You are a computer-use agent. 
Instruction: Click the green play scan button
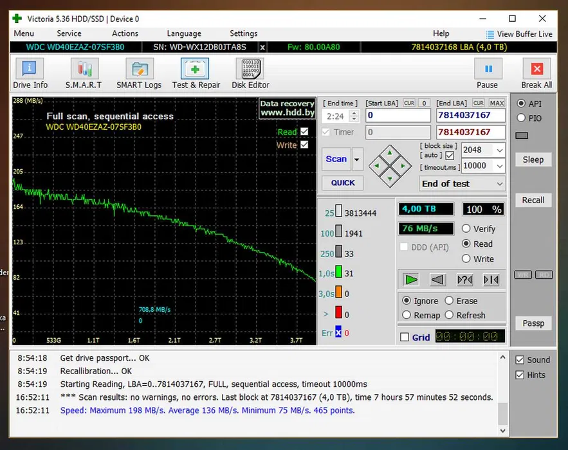tap(411, 280)
